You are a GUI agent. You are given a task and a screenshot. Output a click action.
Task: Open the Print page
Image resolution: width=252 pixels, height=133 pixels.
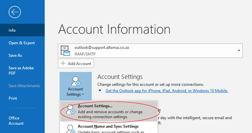(13, 98)
